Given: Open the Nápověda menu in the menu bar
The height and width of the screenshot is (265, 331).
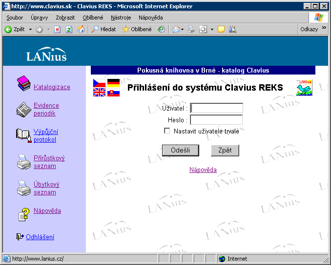Looking at the screenshot, I should (x=150, y=18).
